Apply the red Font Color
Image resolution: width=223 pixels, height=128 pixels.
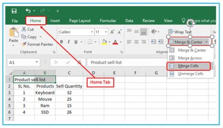(x=115, y=42)
